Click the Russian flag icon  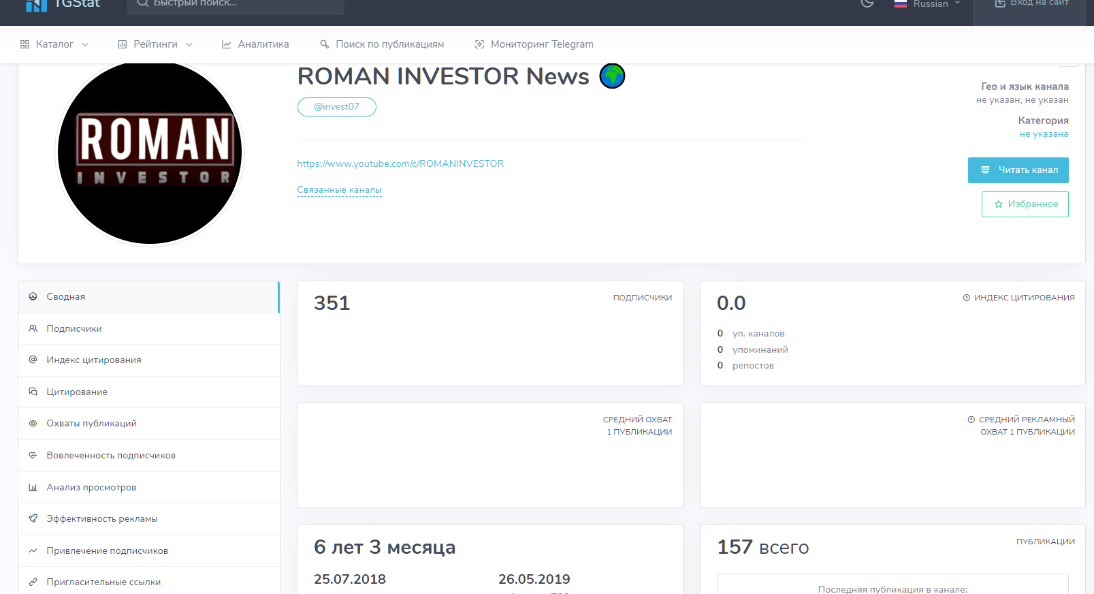[901, 3]
